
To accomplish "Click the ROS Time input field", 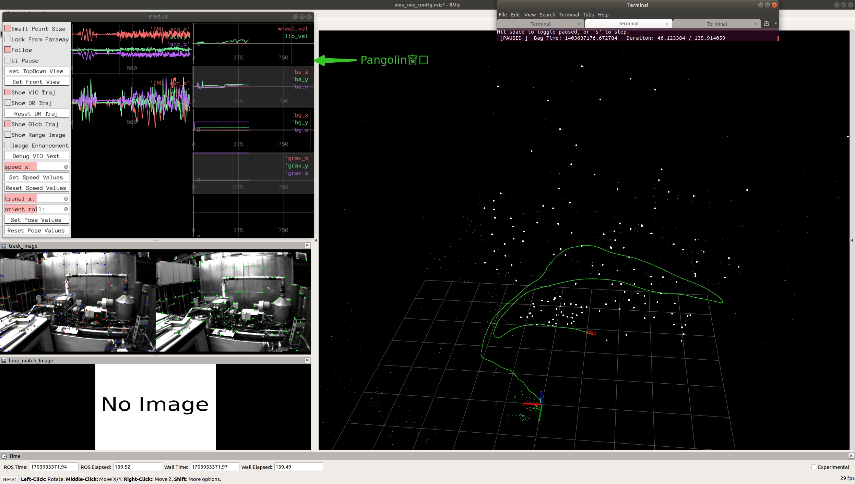I will 54,467.
